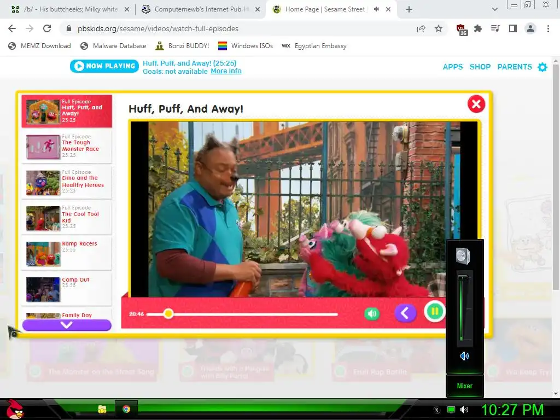Go back using the browser back arrow

click(x=12, y=28)
